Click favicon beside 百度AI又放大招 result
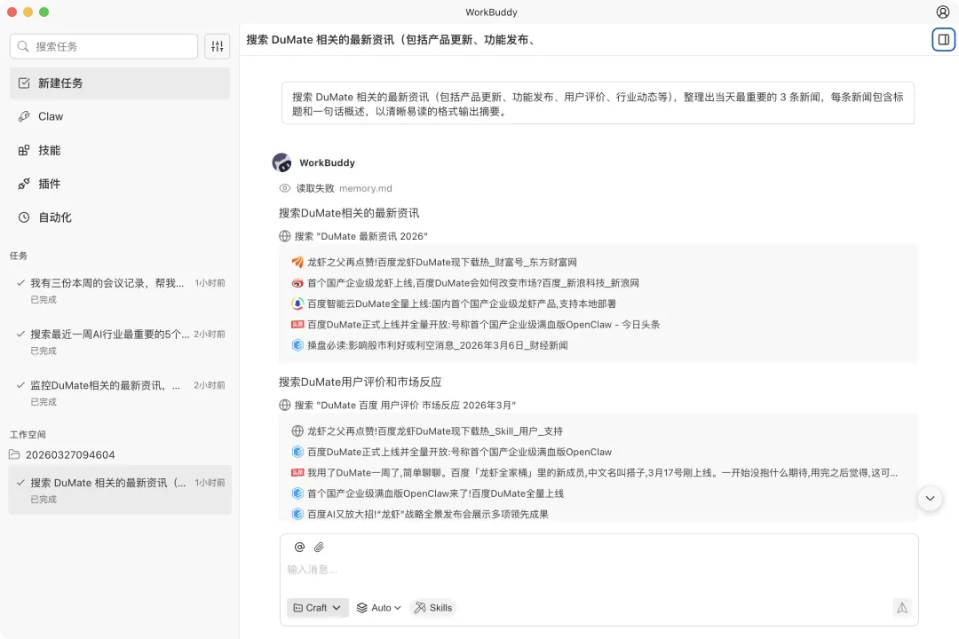 pyautogui.click(x=297, y=514)
